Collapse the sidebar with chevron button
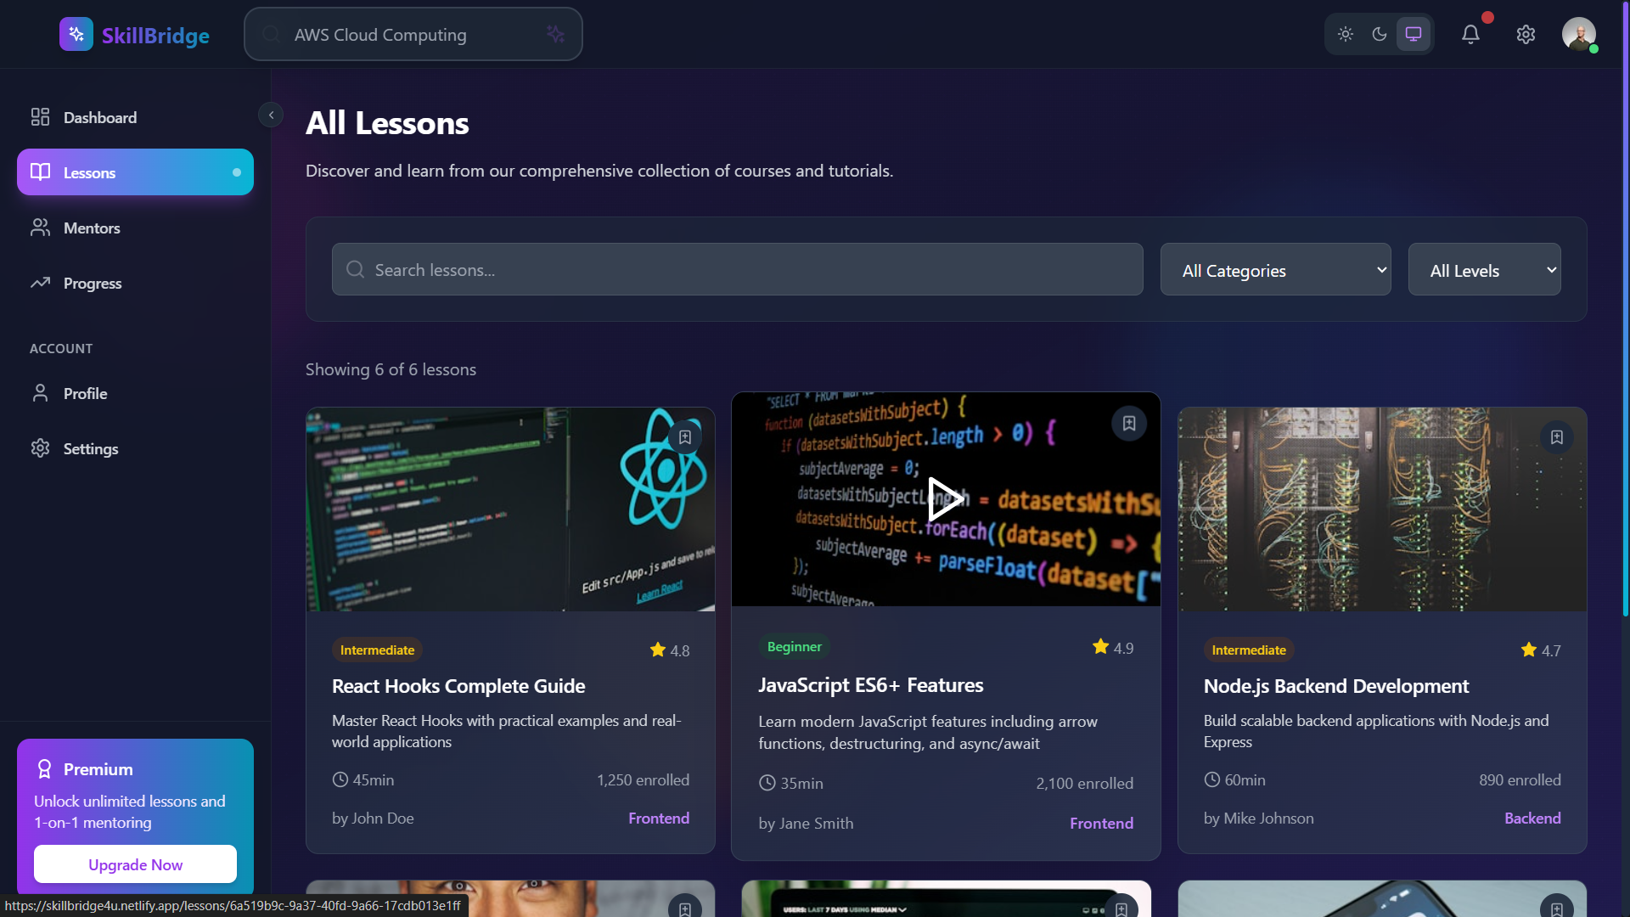The height and width of the screenshot is (917, 1630). click(x=271, y=115)
